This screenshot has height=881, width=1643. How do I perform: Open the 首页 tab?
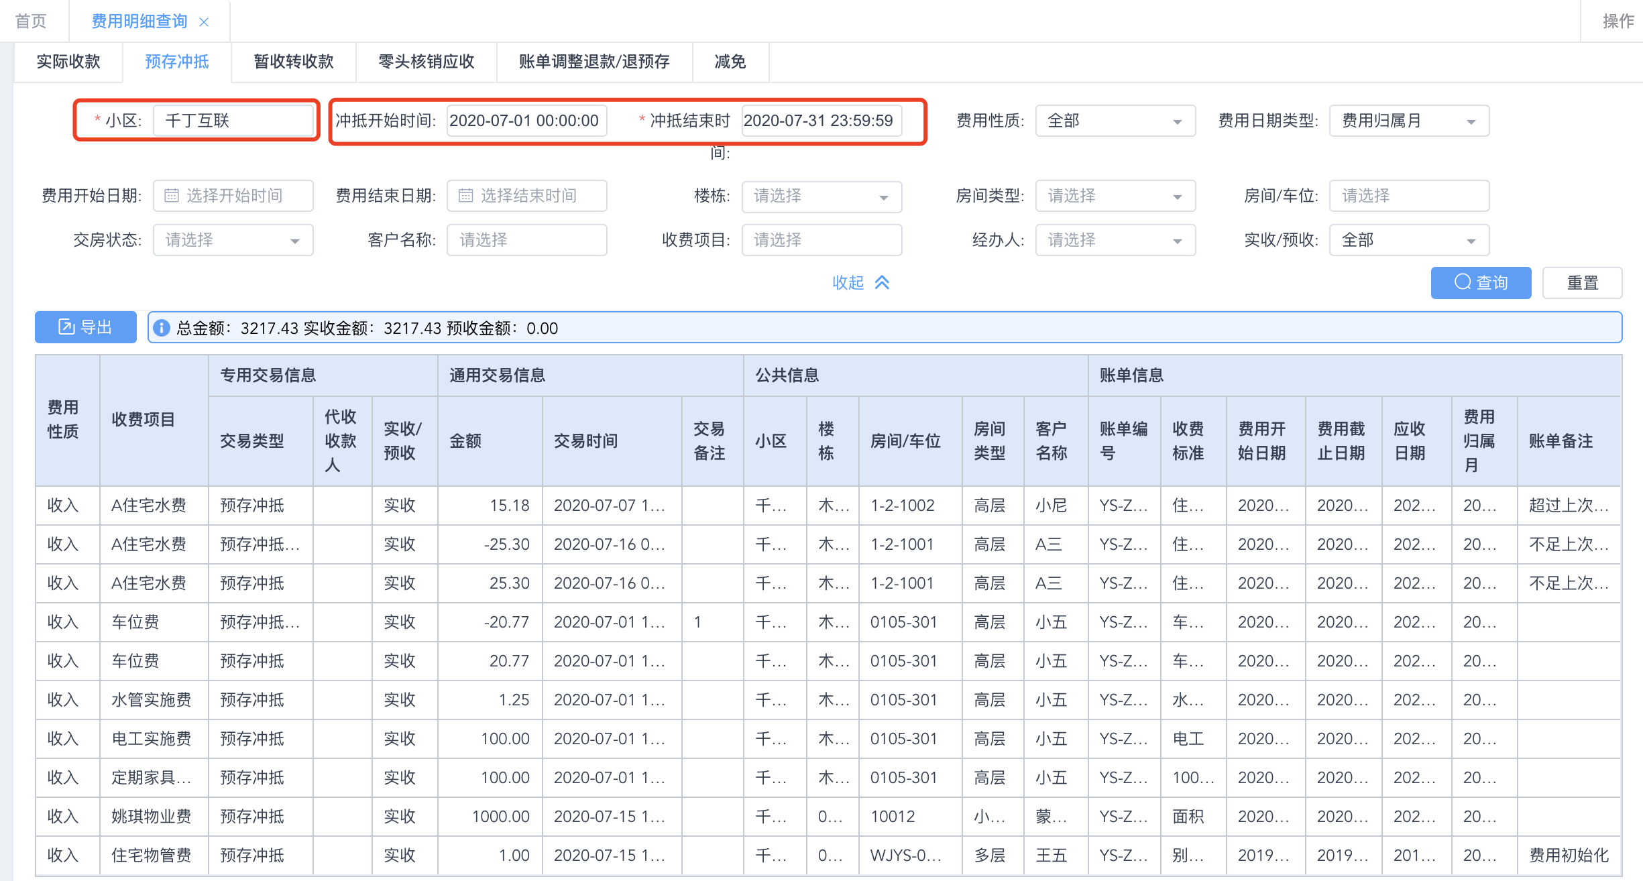pos(31,21)
